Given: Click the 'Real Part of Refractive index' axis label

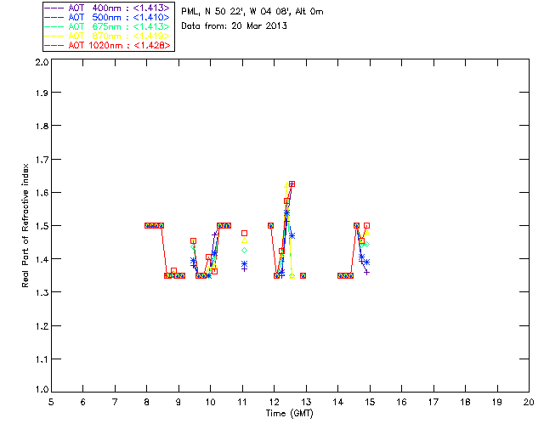Looking at the screenshot, I should [x=25, y=225].
